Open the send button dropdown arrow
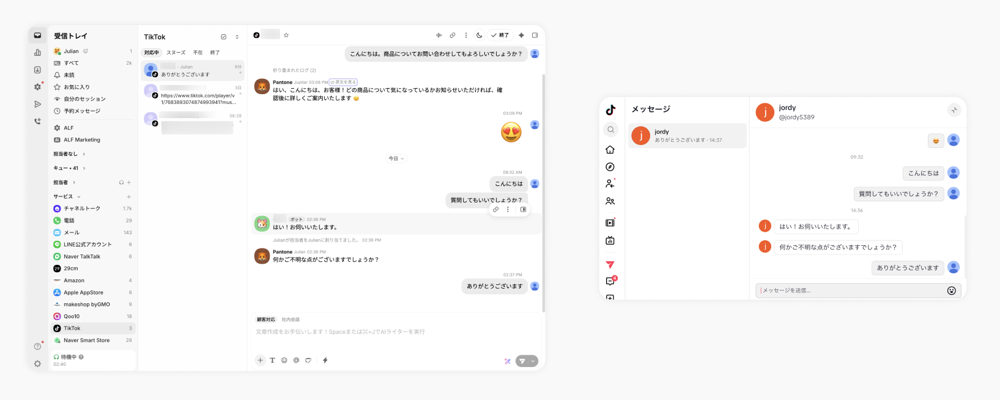Screen dimensions: 1000x400 point(533,361)
